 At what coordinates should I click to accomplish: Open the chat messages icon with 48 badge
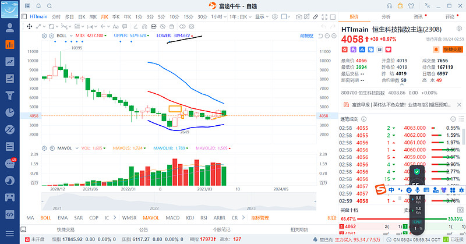pyautogui.click(x=10, y=163)
